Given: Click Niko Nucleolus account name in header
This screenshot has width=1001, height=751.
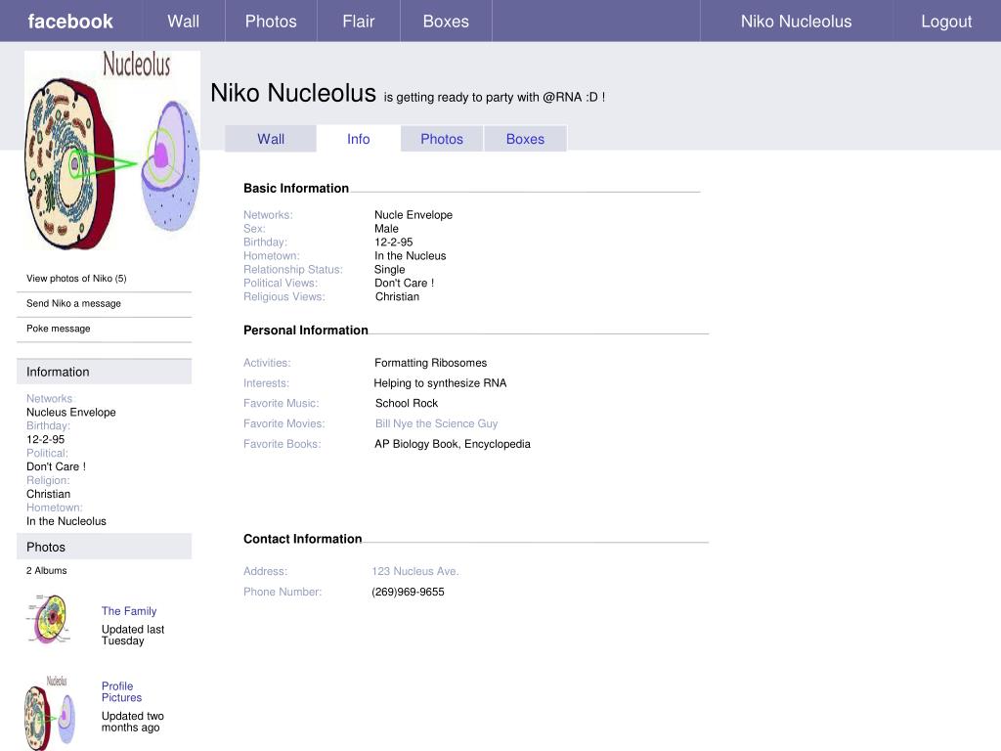Looking at the screenshot, I should coord(796,22).
